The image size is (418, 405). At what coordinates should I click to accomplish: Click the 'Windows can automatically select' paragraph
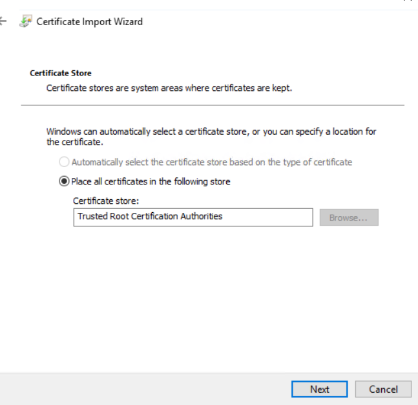coord(211,136)
